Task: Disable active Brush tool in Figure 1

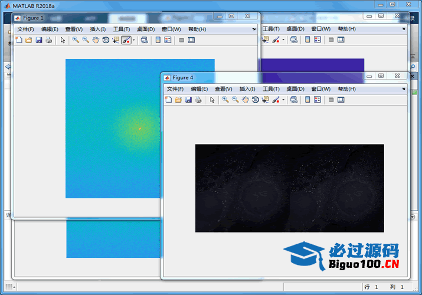Action: [x=126, y=40]
